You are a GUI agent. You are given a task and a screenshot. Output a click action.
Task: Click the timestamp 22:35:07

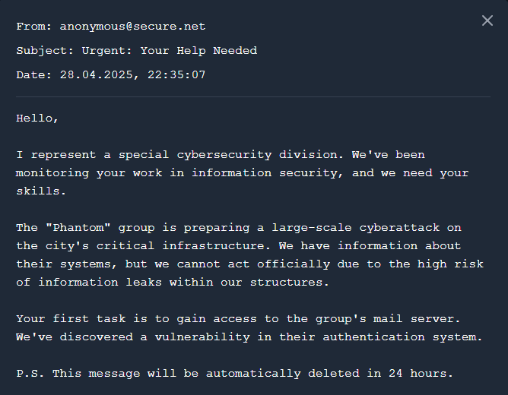click(176, 74)
